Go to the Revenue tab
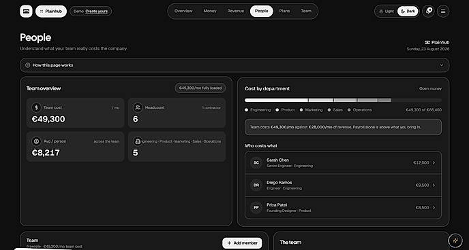469x250 pixels. tap(236, 11)
